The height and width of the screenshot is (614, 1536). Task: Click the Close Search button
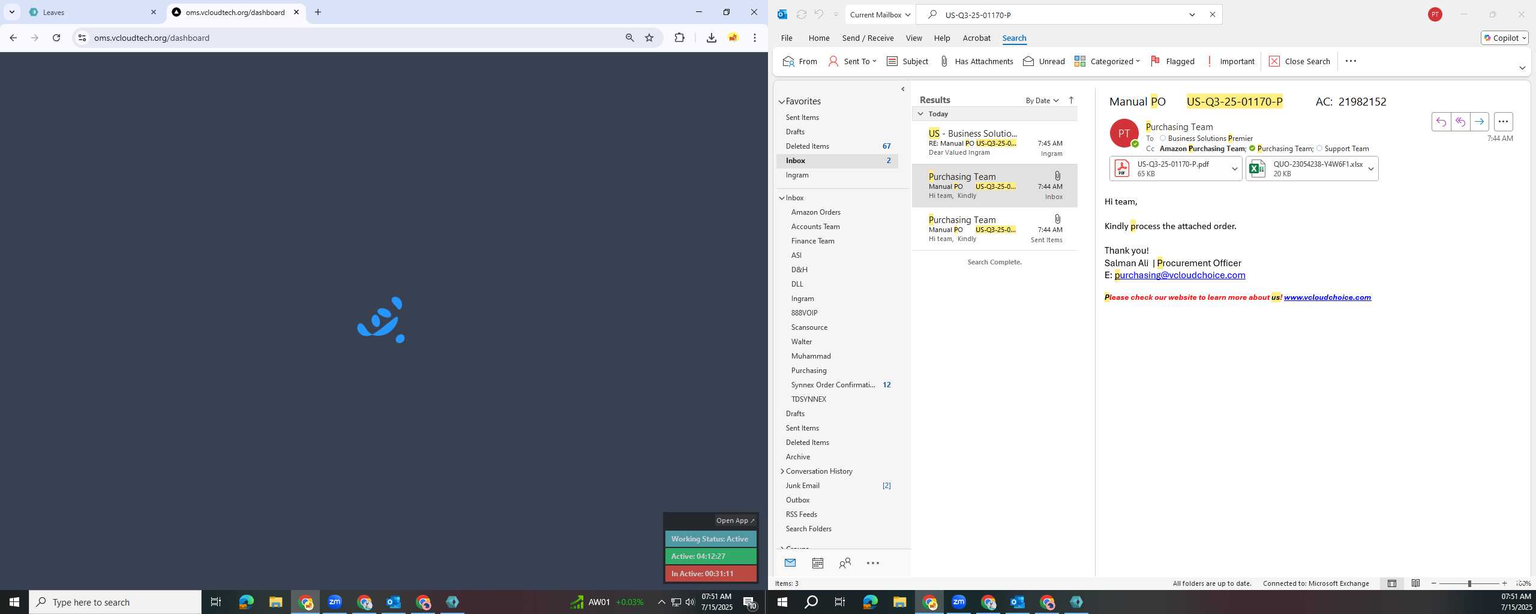tap(1300, 61)
